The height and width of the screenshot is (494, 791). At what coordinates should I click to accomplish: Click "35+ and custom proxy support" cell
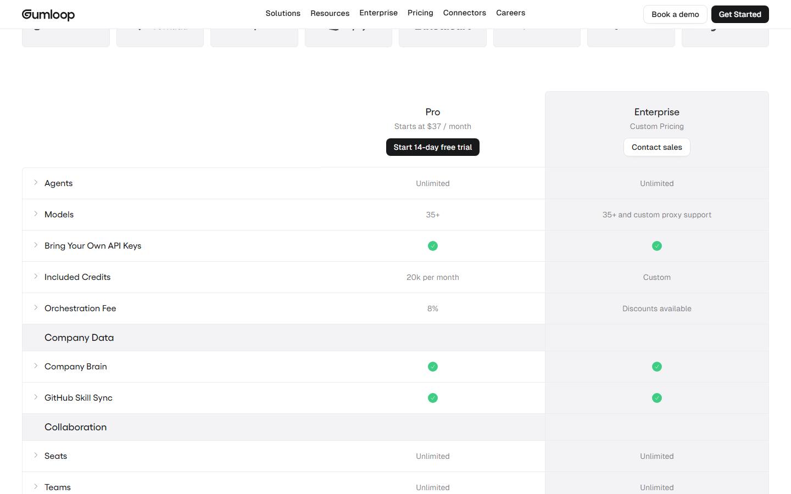click(657, 215)
